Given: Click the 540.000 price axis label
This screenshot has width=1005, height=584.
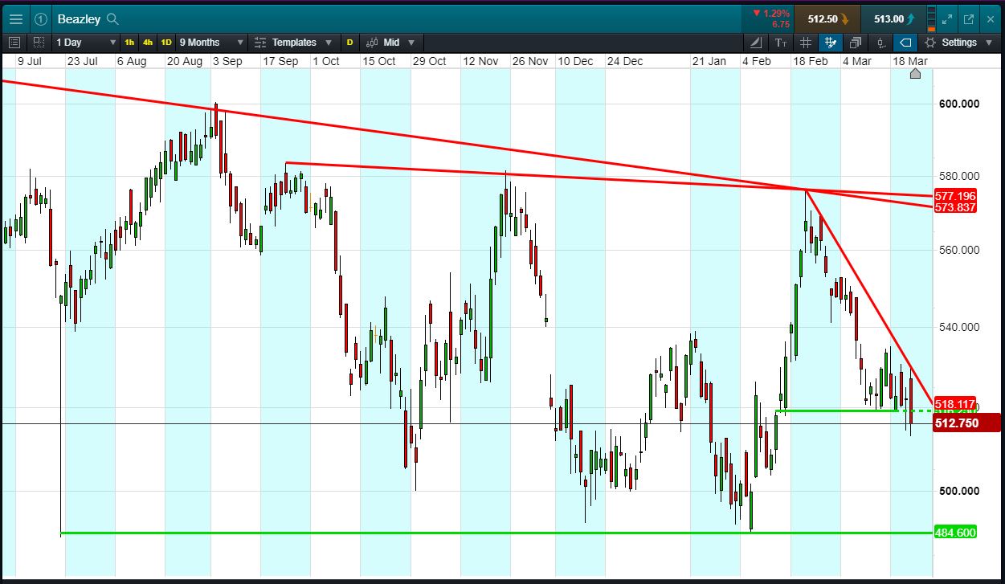Looking at the screenshot, I should tap(958, 327).
